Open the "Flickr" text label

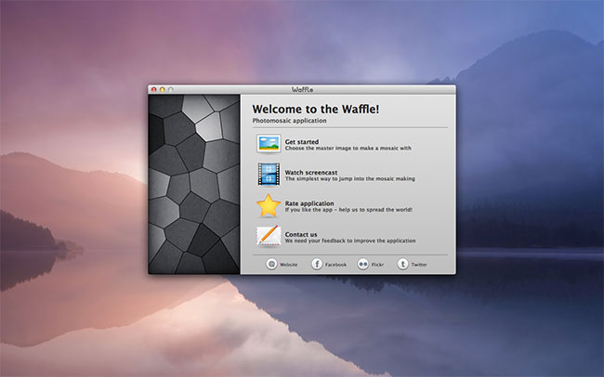click(377, 265)
